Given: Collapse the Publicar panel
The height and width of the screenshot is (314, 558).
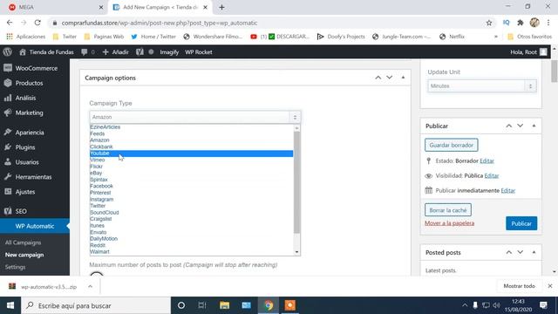Looking at the screenshot, I should [534, 126].
